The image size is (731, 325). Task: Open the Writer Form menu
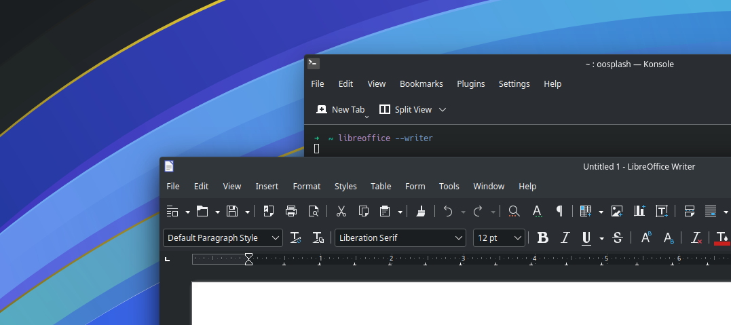[415, 186]
